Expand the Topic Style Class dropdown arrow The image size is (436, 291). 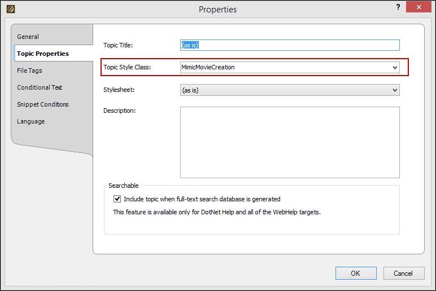pos(395,68)
